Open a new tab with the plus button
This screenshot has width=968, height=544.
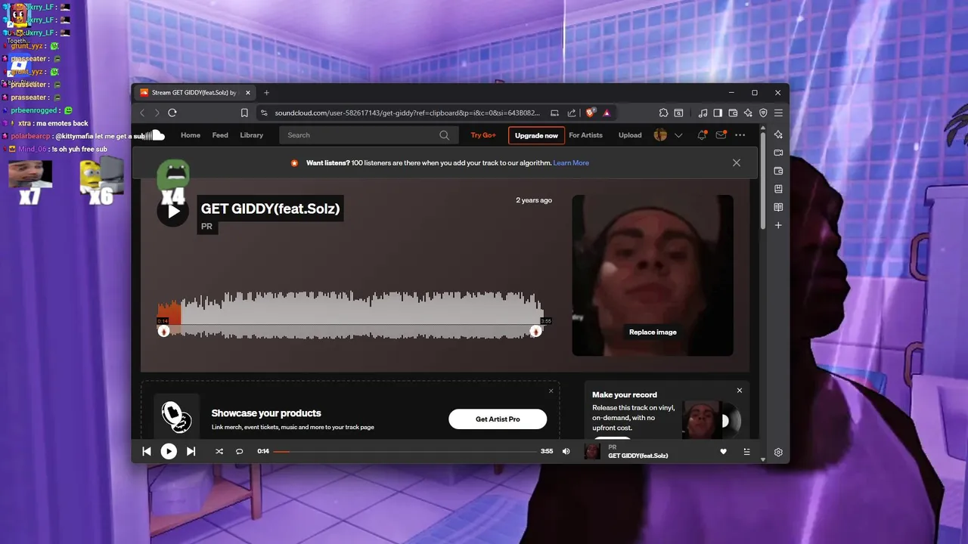click(266, 93)
